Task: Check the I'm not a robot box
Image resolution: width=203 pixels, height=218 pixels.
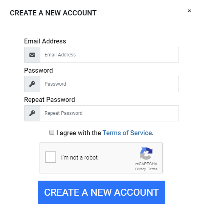Action: pos(51,157)
